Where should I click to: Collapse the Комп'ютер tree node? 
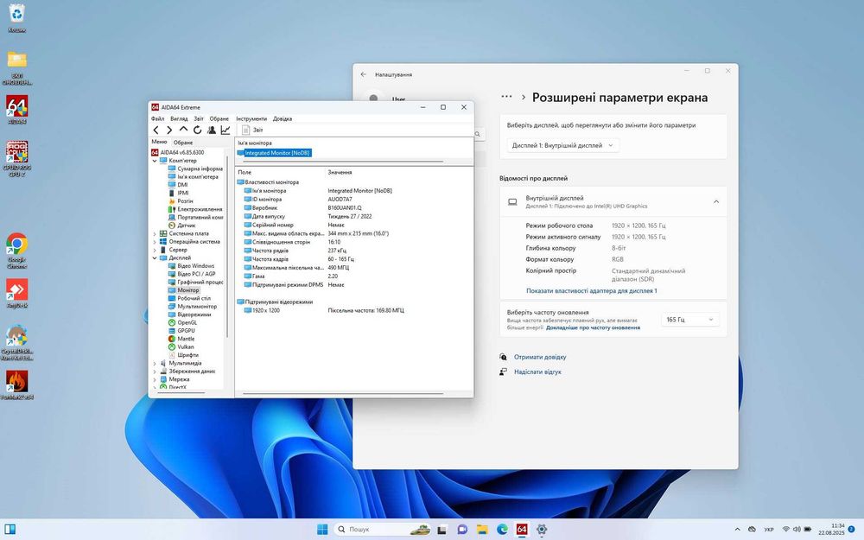pyautogui.click(x=155, y=161)
